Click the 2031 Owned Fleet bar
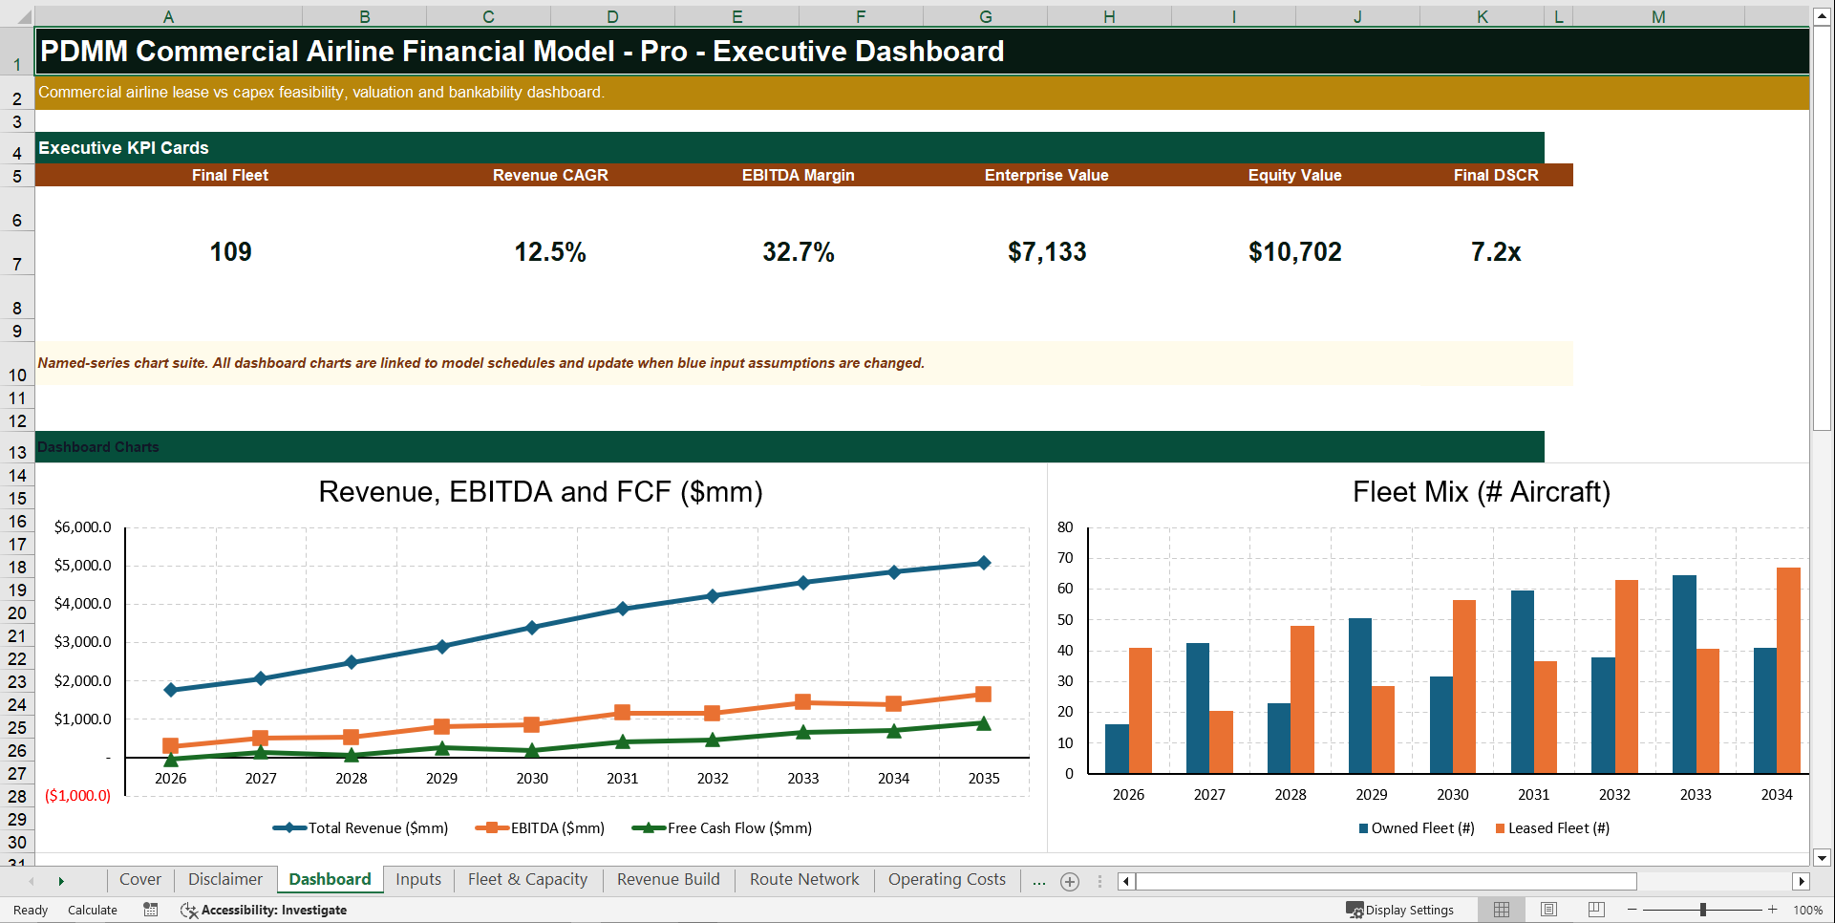 click(x=1523, y=682)
